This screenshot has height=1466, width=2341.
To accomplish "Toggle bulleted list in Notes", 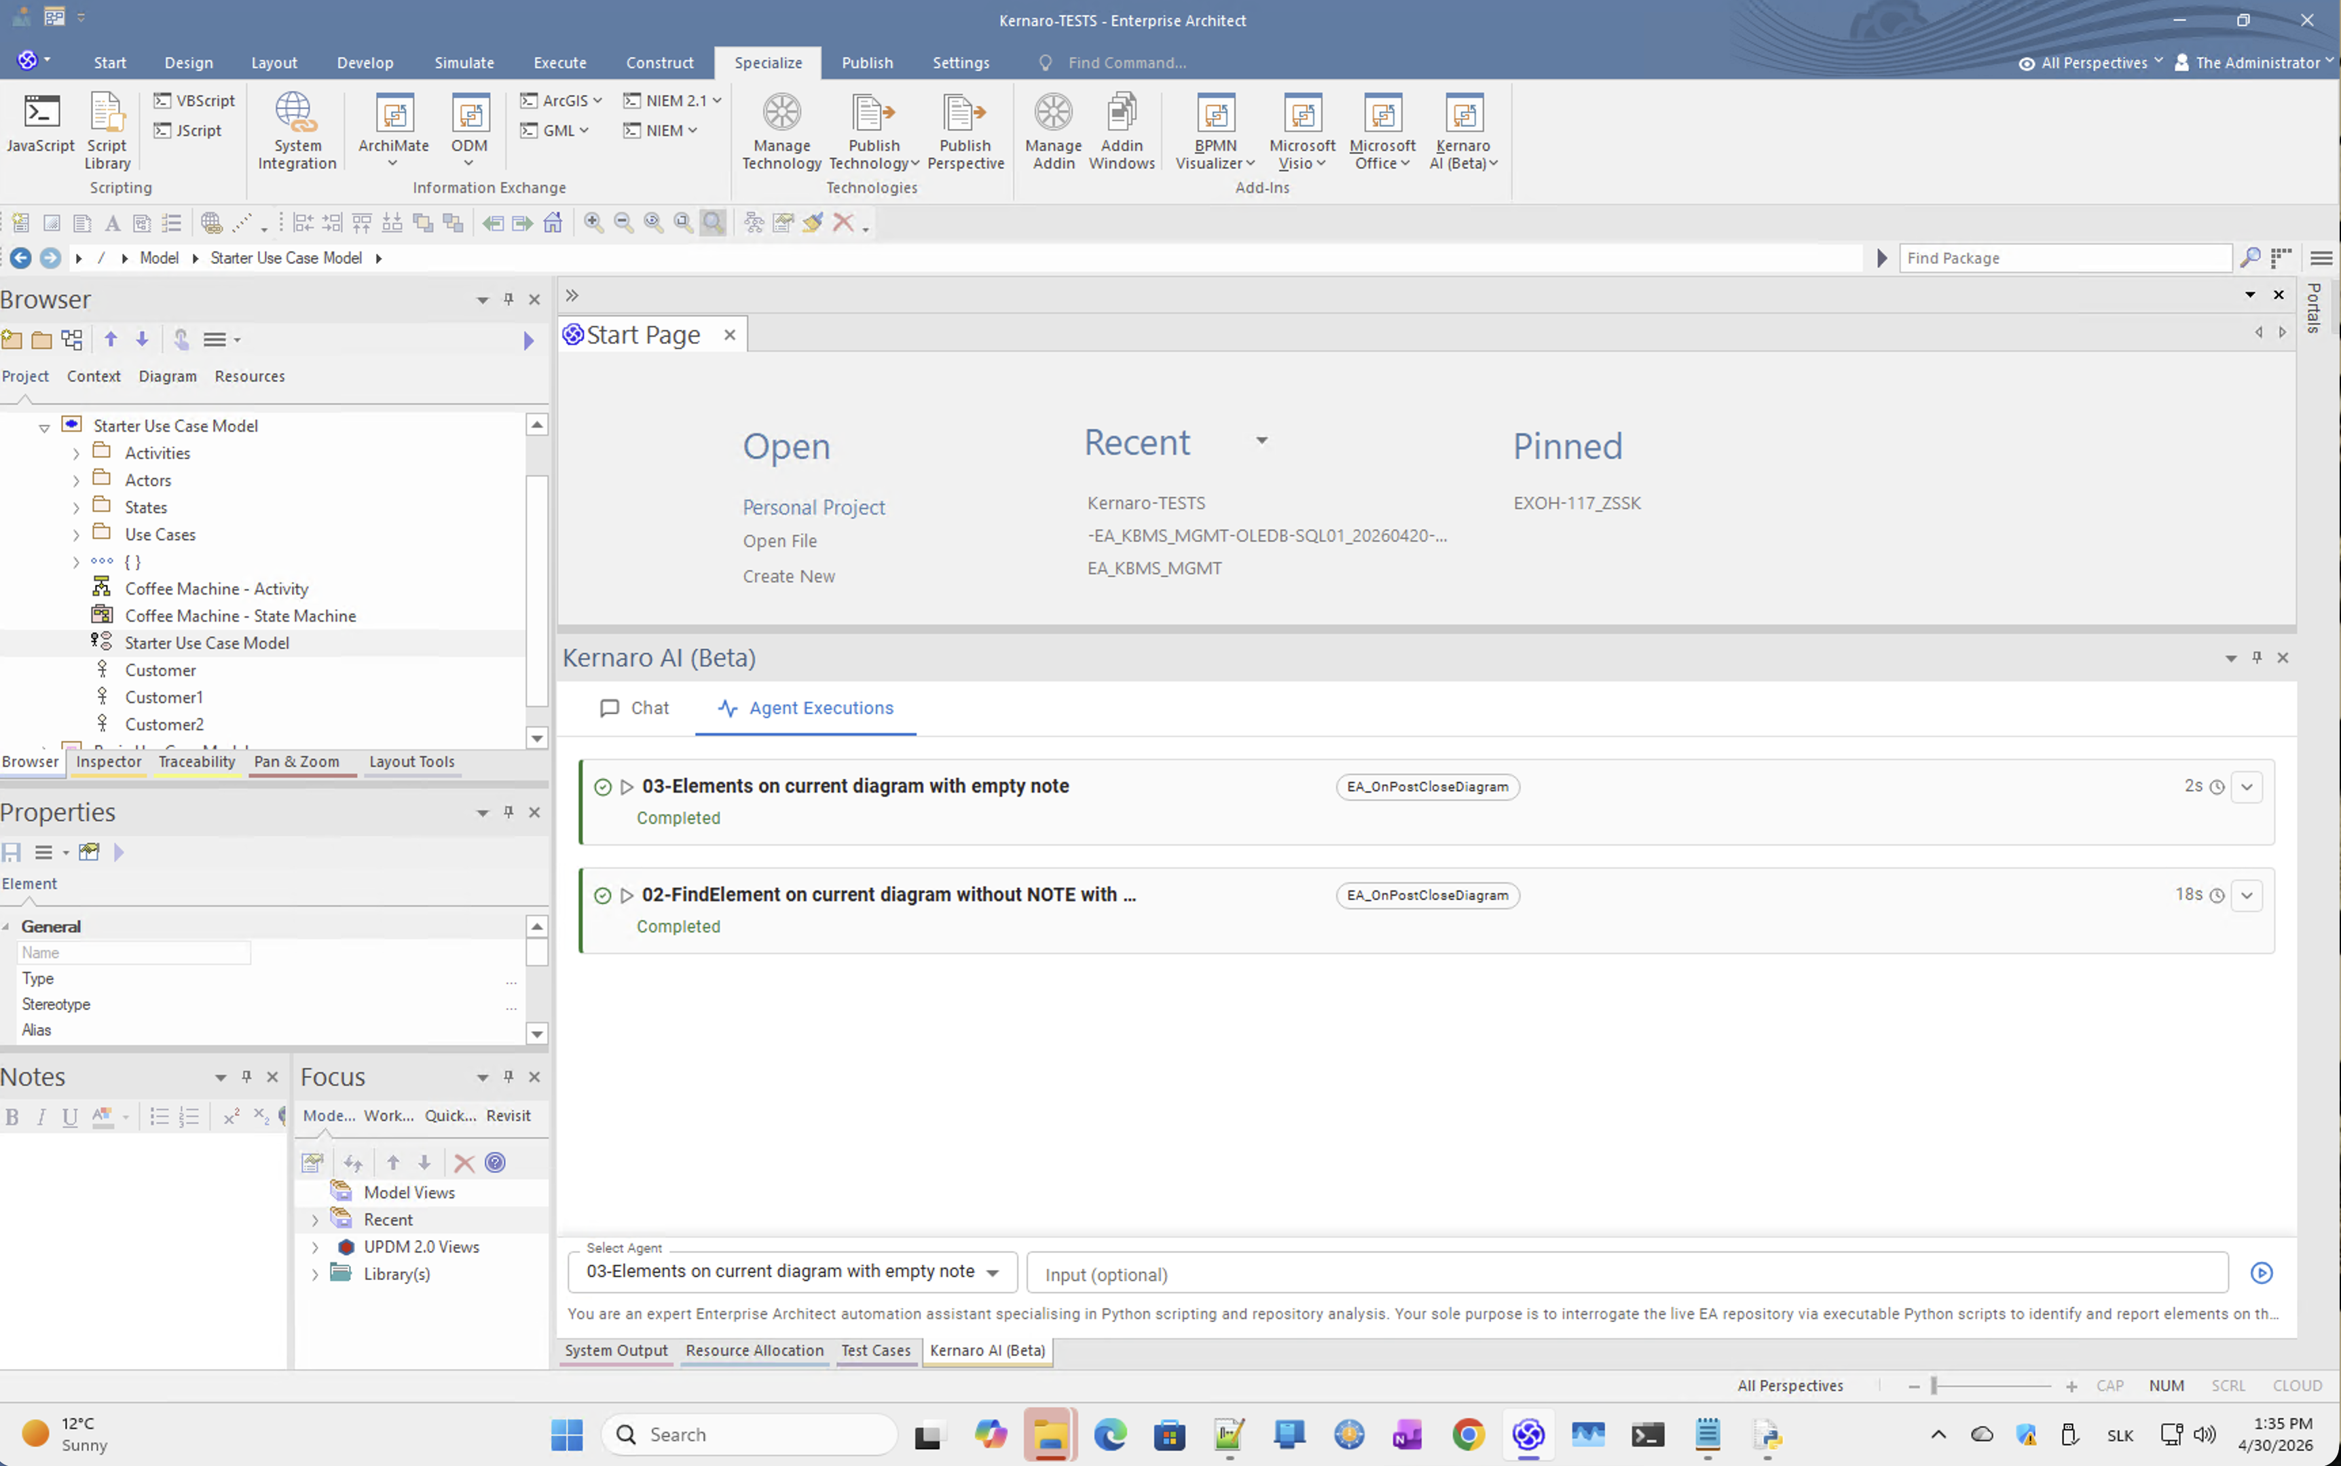I will tap(159, 1117).
